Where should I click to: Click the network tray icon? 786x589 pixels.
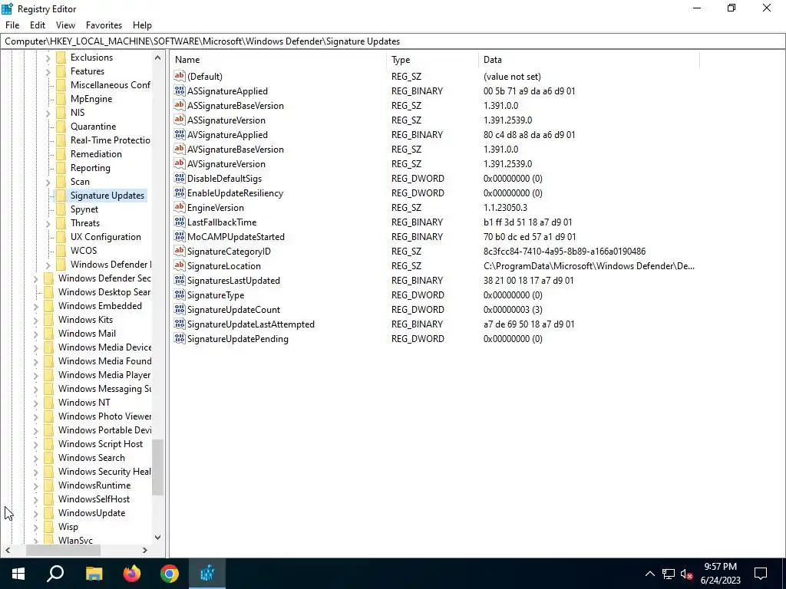click(669, 574)
